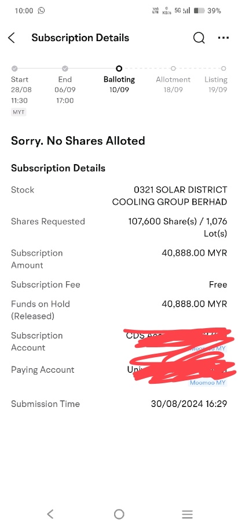The width and height of the screenshot is (238, 527).
Task: Select the Listing step marker
Action: (224, 68)
